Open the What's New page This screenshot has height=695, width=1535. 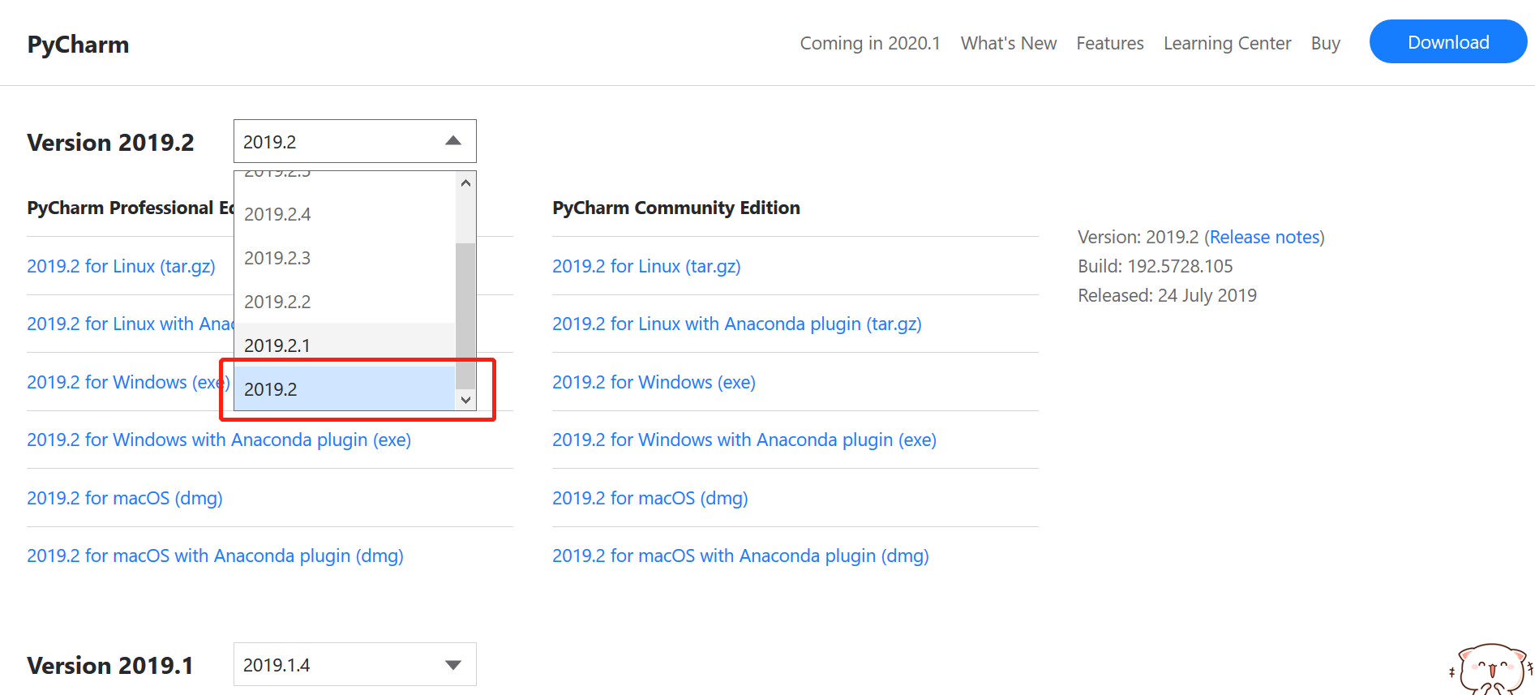click(x=1009, y=43)
